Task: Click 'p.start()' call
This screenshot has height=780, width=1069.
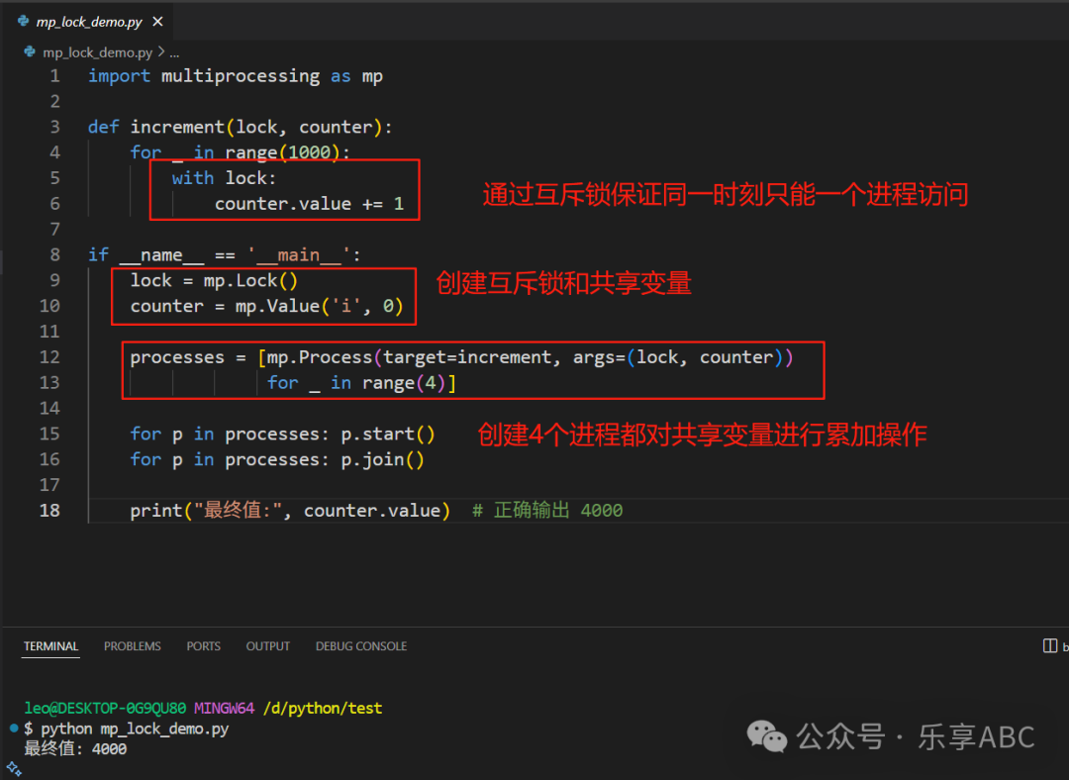Action: pos(387,434)
